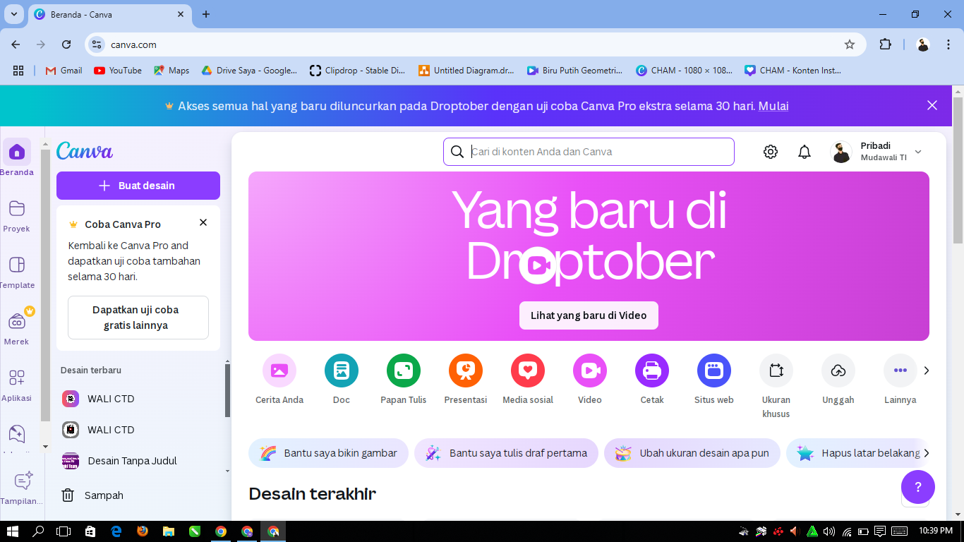Open the Chrome apps grid in bookmarks bar
Screen dimensions: 964x542
coord(18,71)
